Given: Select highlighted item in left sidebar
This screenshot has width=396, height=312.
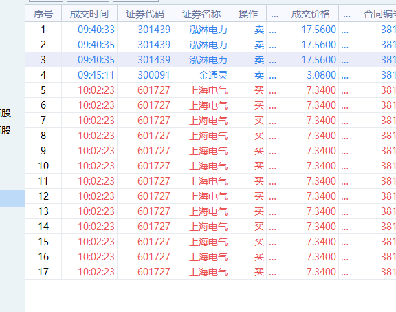Looking at the screenshot, I should (x=12, y=198).
